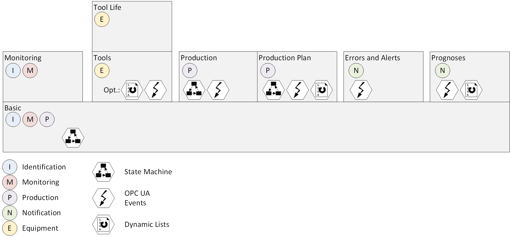
Task: Click the P circle in Basic box
Action: coord(47,119)
